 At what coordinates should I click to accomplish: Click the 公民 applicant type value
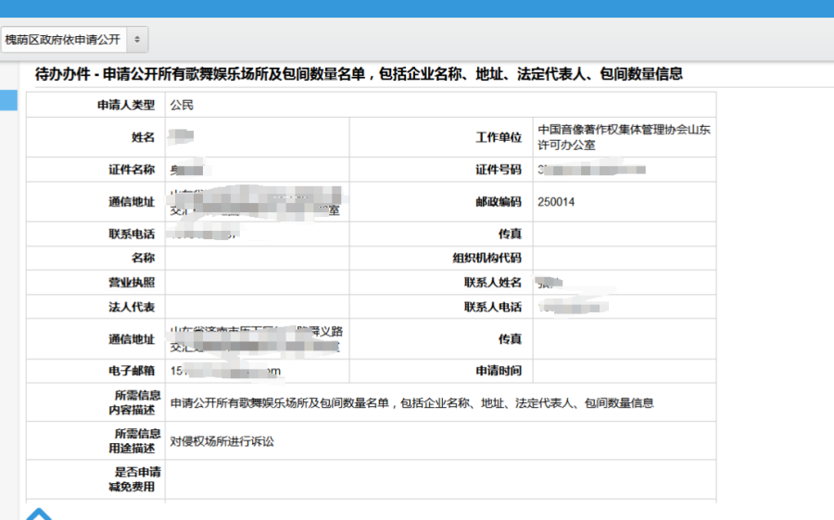tap(182, 106)
